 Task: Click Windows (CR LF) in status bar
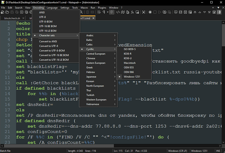[x=178, y=151]
